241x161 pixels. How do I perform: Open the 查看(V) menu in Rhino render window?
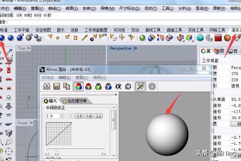point(82,78)
